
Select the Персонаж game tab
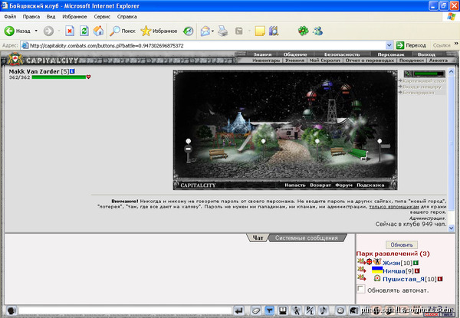[391, 54]
